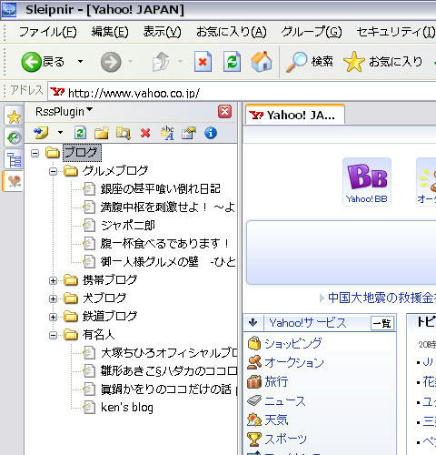This screenshot has height=455, width=436.
Task: Click the red X delete icon in RssPlugin toolbar
Action: pyautogui.click(x=145, y=133)
